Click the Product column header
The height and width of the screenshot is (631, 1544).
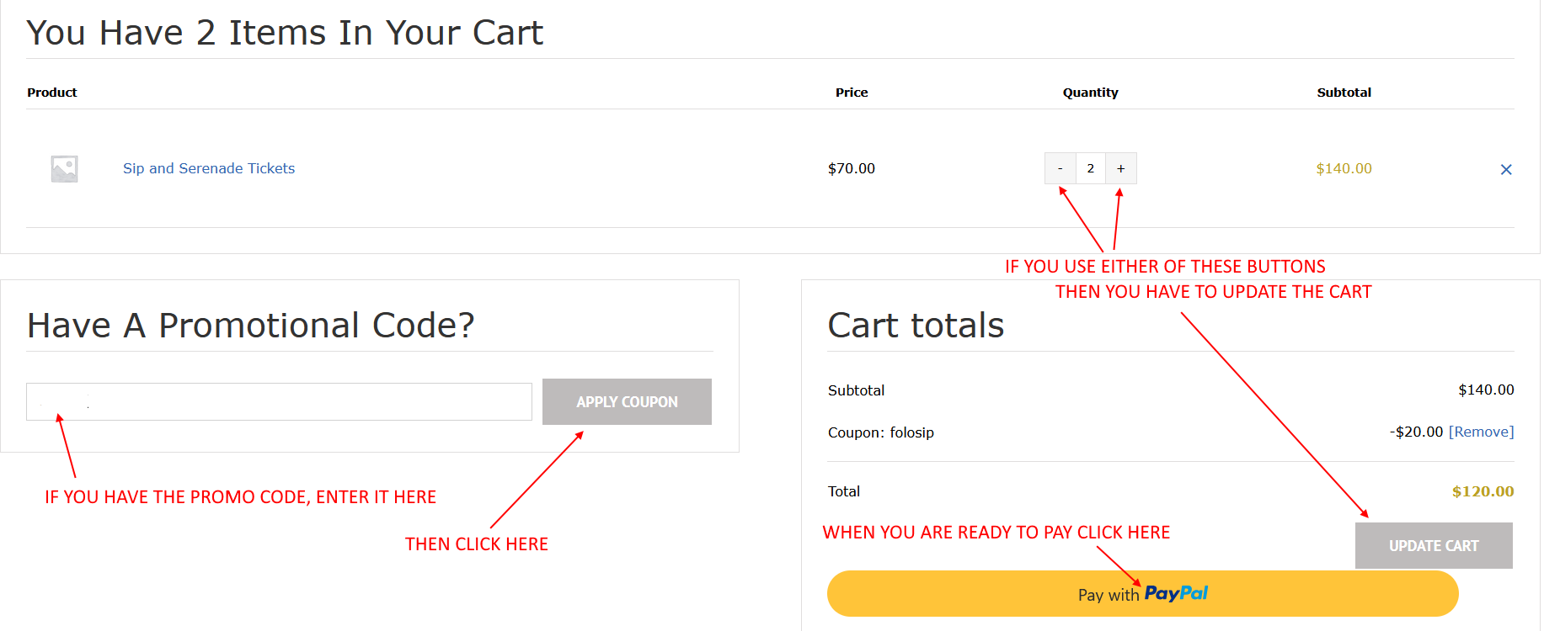pyautogui.click(x=52, y=93)
